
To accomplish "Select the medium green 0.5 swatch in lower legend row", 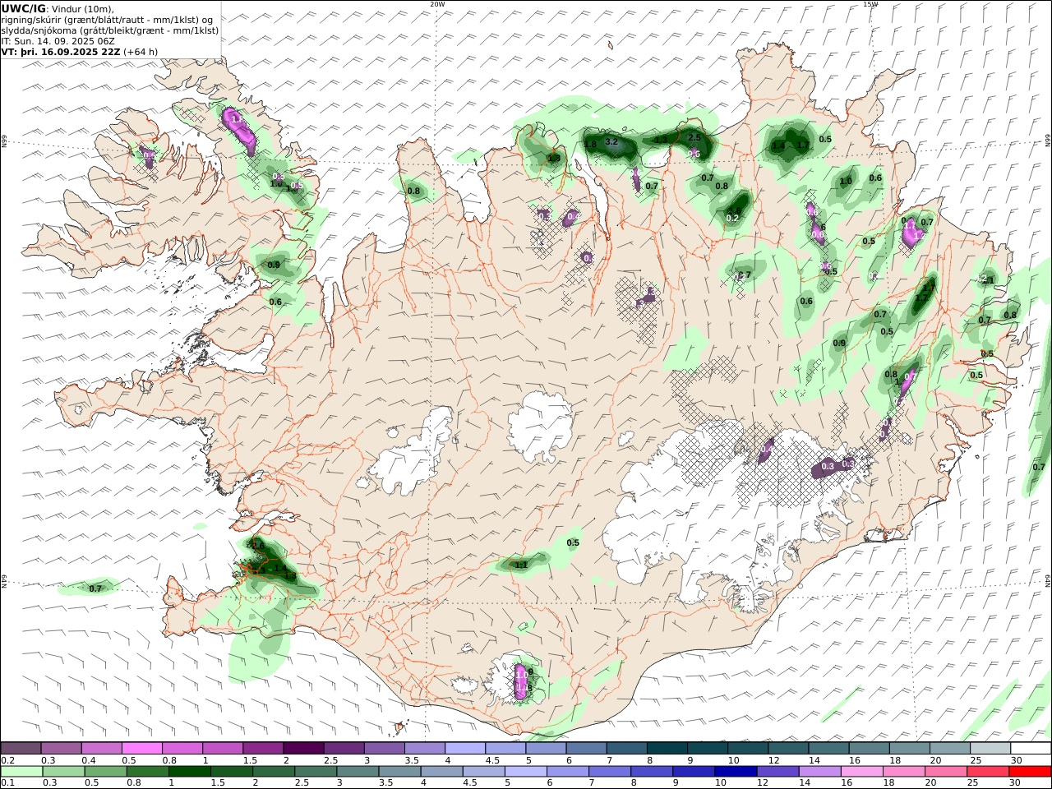I will tap(105, 772).
